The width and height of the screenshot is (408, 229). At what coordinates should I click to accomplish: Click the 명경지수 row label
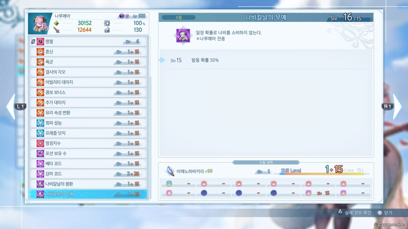pyautogui.click(x=53, y=143)
